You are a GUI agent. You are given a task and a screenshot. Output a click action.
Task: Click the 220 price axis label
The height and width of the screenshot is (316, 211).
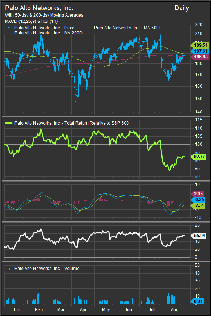click(x=198, y=25)
